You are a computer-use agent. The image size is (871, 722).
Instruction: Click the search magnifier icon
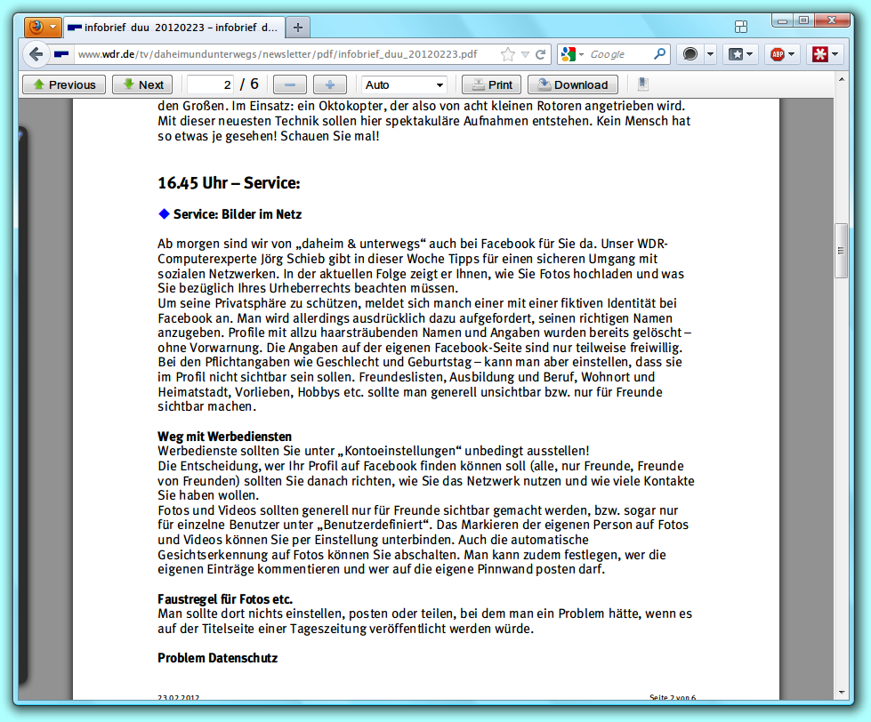659,54
